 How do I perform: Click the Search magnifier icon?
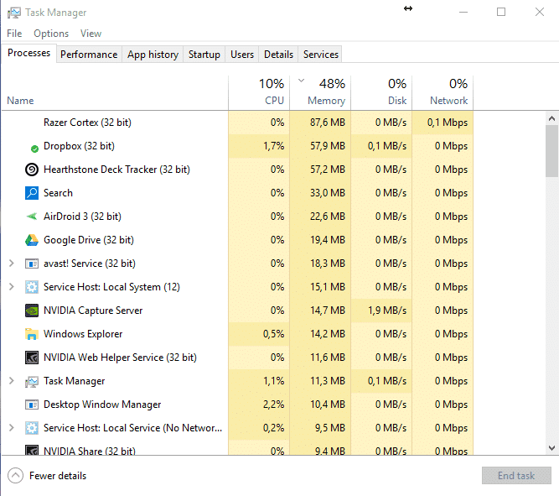(32, 193)
